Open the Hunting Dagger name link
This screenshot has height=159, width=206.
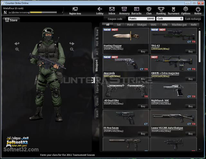tap(113, 46)
